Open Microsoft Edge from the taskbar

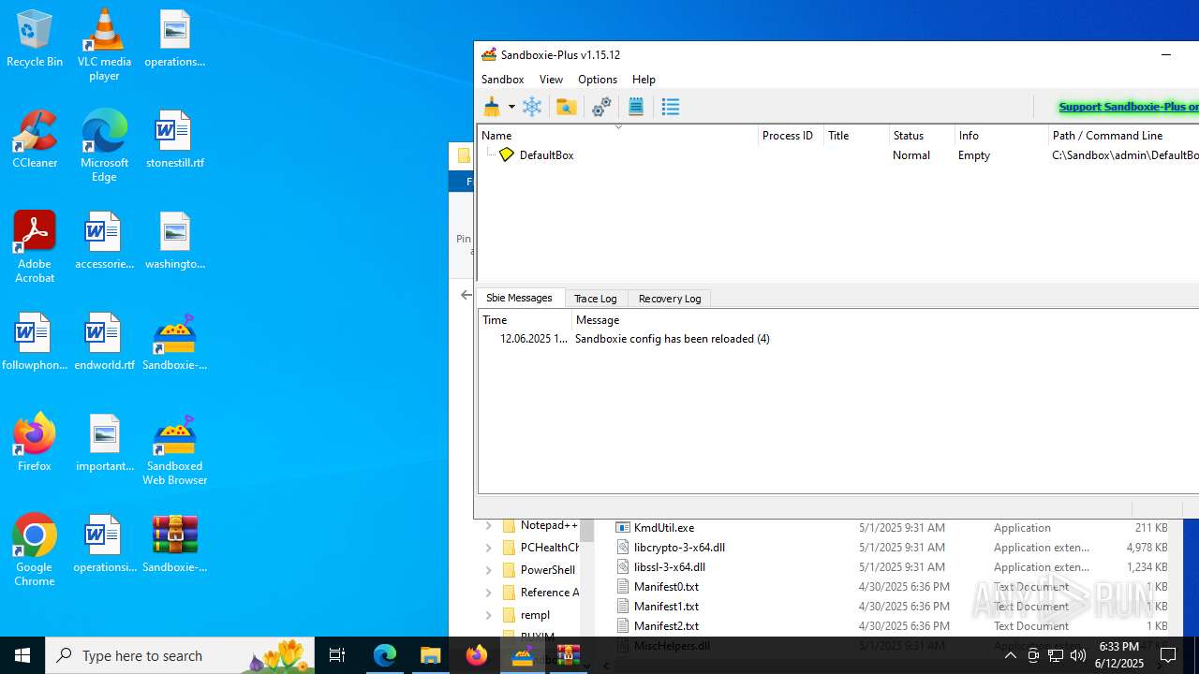pos(385,655)
